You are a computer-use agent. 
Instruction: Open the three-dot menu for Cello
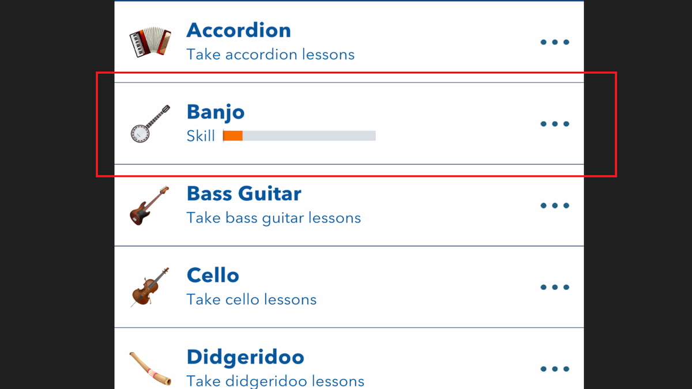[555, 287]
